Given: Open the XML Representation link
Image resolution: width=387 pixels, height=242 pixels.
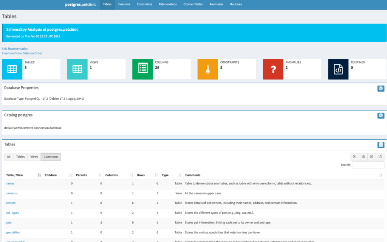Looking at the screenshot, I should [x=15, y=49].
